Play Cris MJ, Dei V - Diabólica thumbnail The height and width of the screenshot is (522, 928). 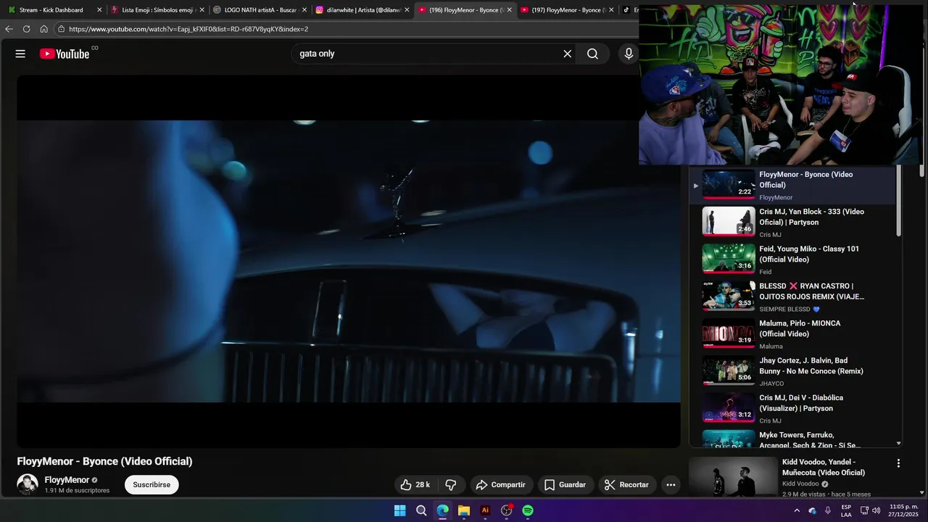click(729, 408)
